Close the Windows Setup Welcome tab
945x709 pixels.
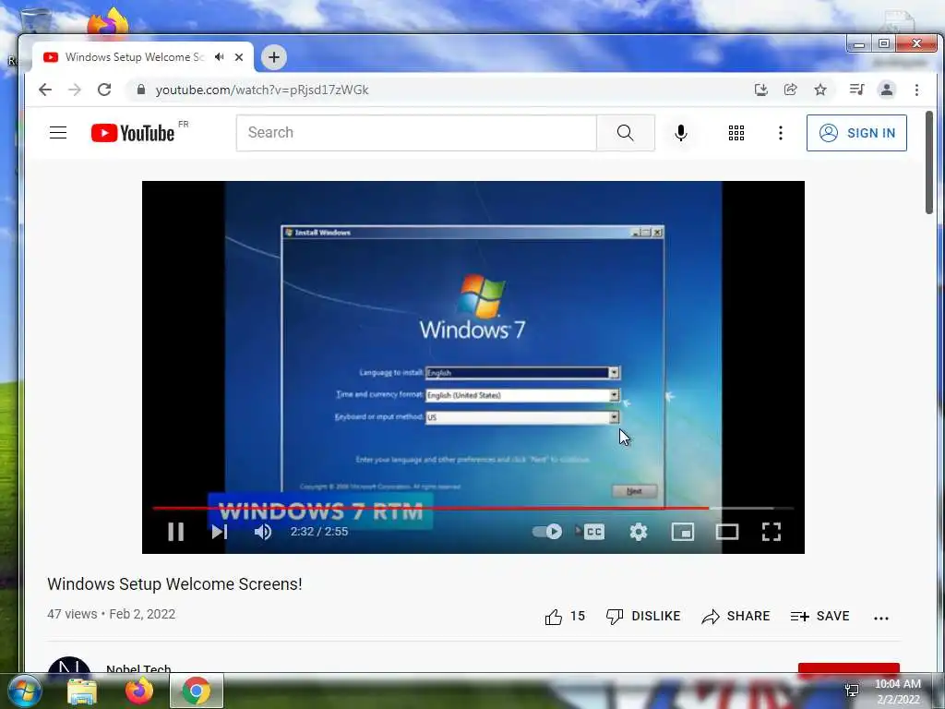[x=239, y=57]
